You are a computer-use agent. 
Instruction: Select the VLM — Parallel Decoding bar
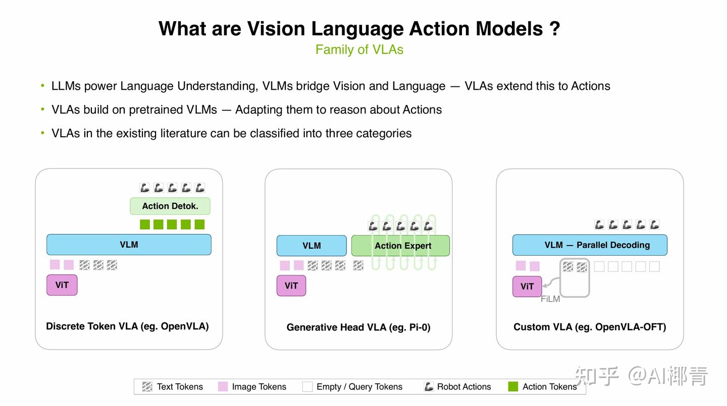pos(590,245)
